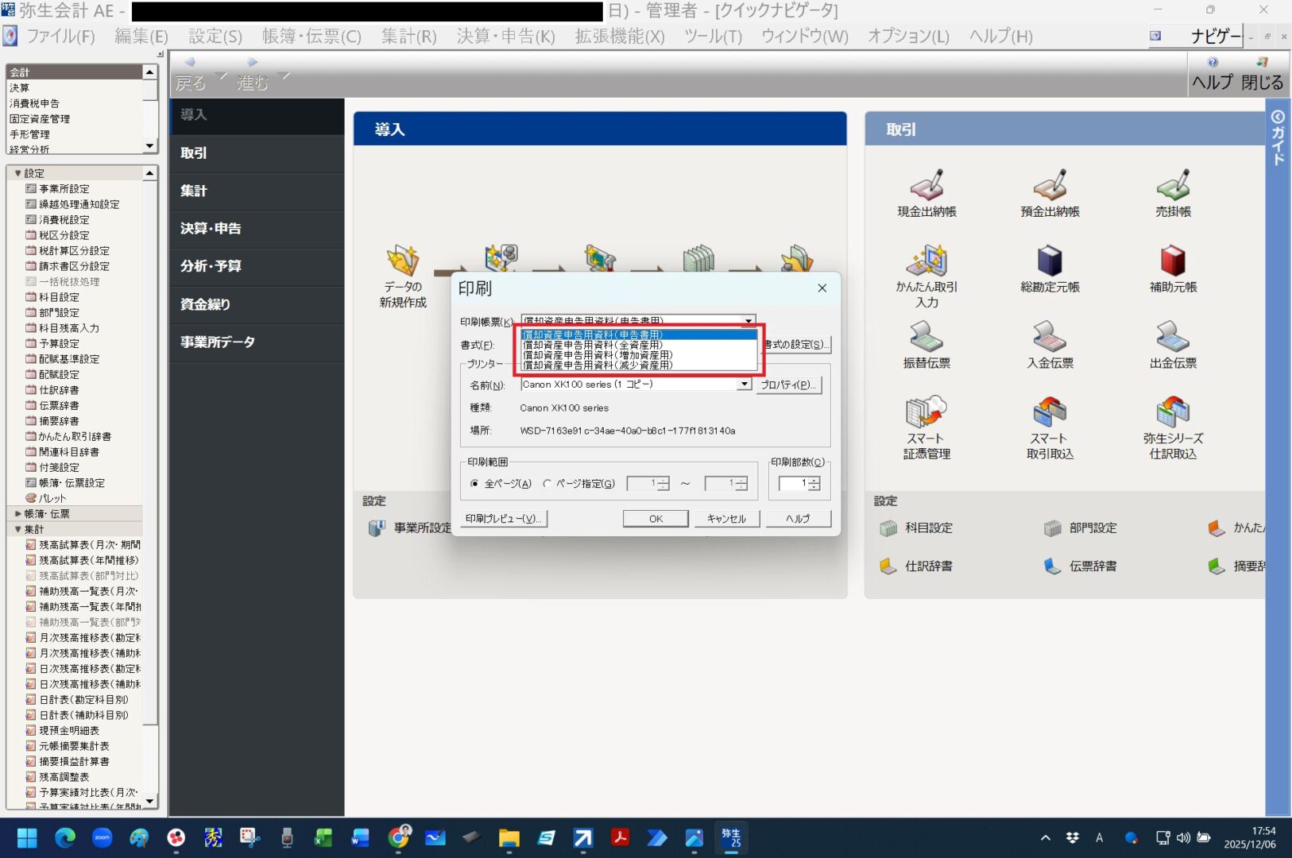The height and width of the screenshot is (858, 1292).
Task: Launch 振替伝票 transfer slip icon
Action: coord(926,338)
